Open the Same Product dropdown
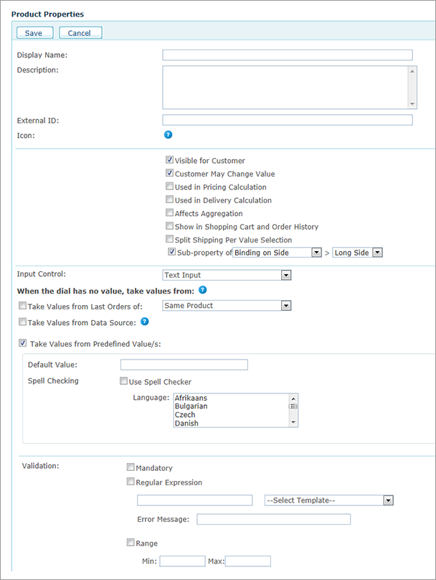The image size is (436, 580). [x=286, y=305]
